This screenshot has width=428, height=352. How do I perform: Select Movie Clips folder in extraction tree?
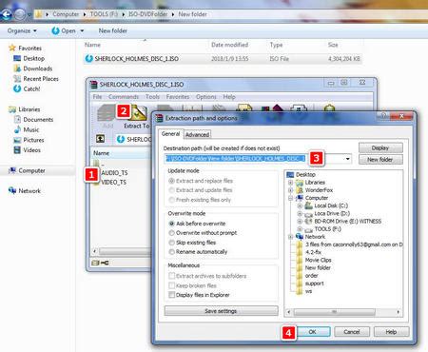click(314, 260)
